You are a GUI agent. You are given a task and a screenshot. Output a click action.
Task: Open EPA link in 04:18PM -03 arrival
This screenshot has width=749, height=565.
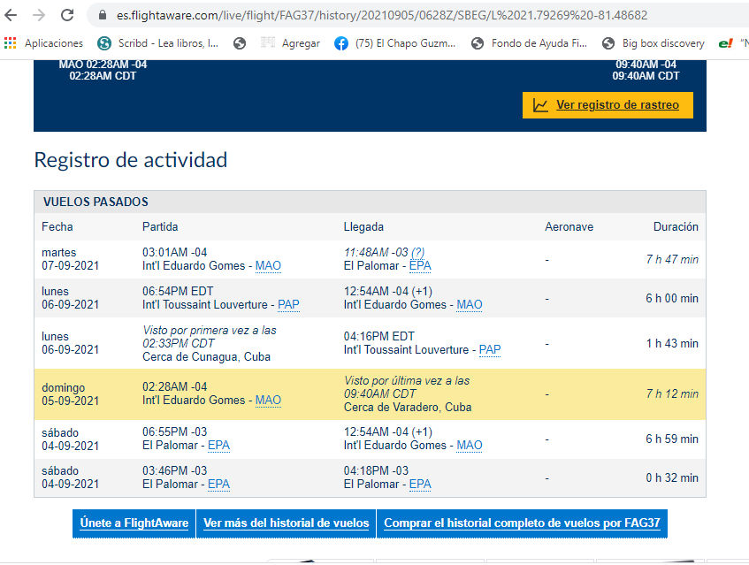(420, 484)
